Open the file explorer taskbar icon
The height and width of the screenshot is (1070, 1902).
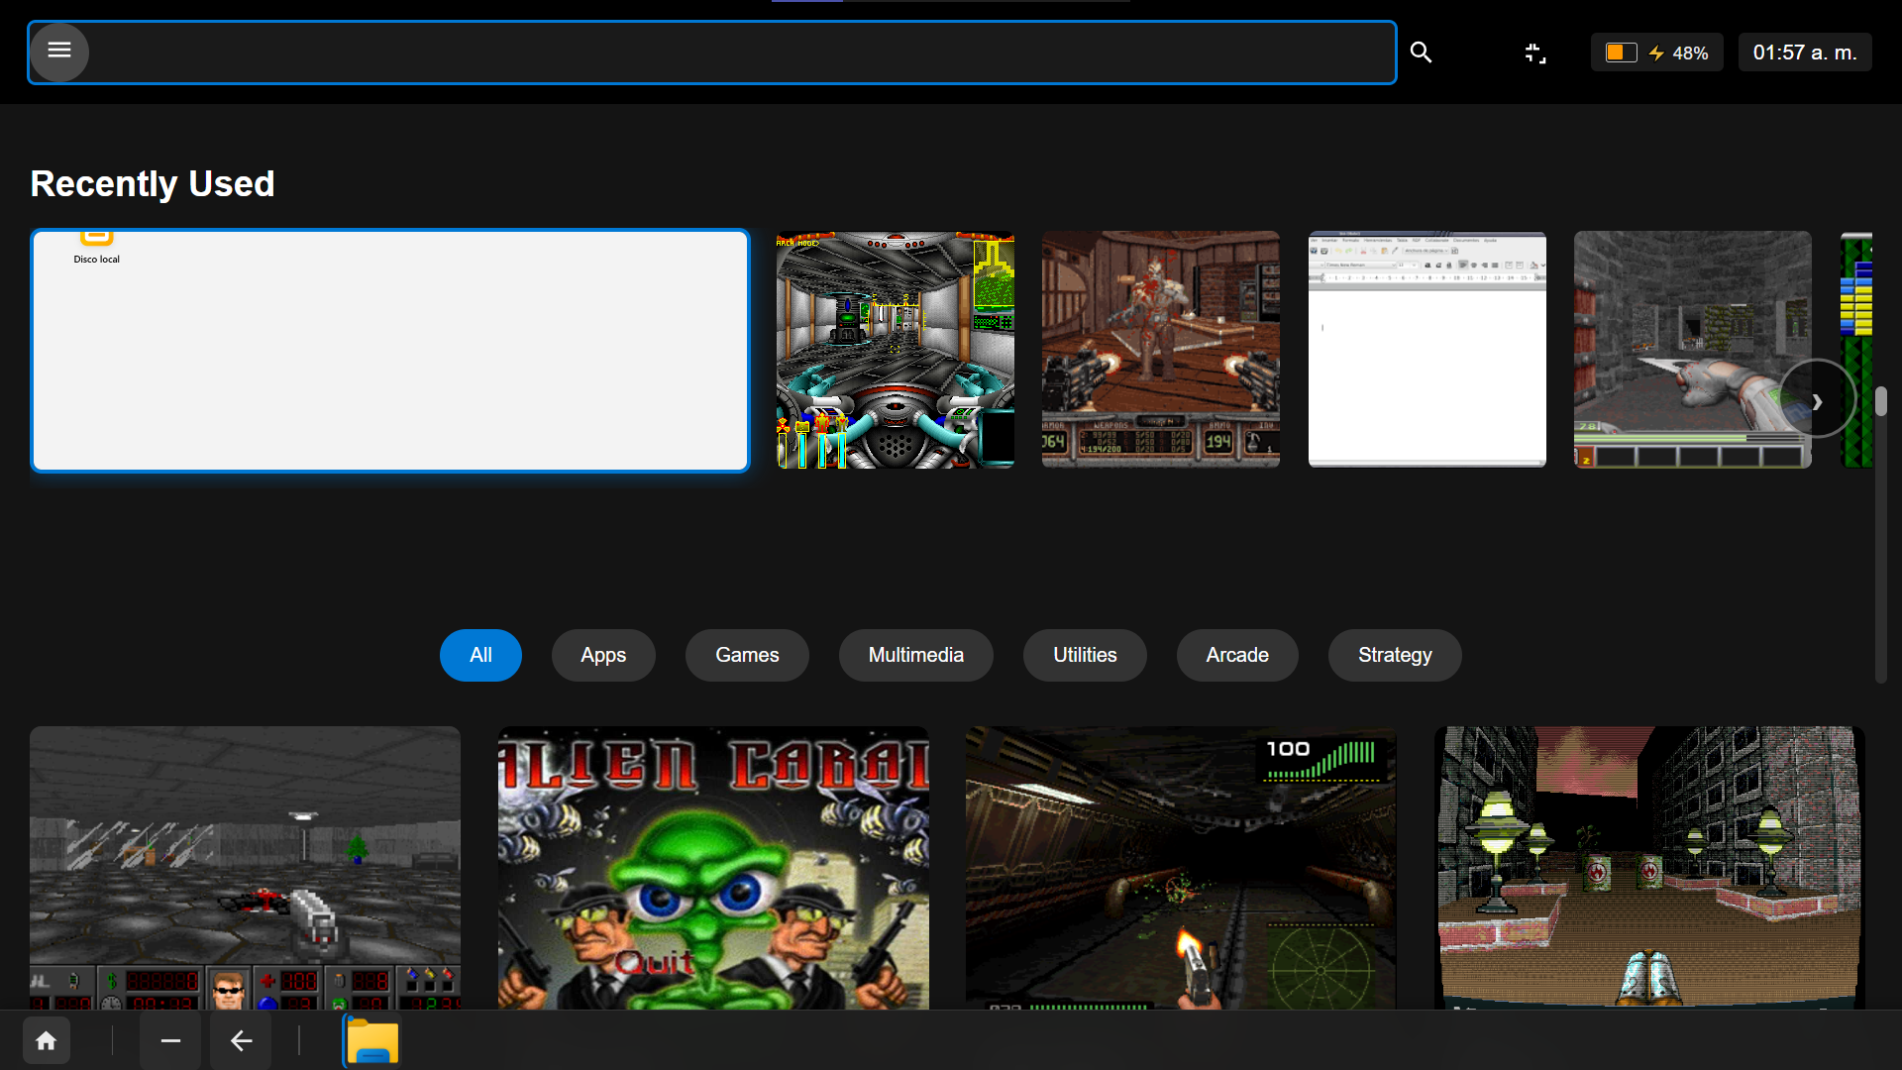372,1042
